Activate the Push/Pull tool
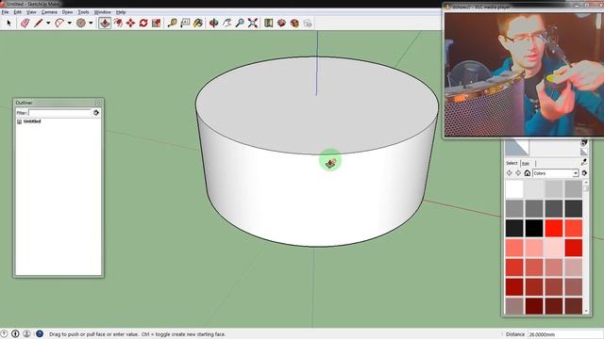The height and width of the screenshot is (339, 604). click(105, 23)
